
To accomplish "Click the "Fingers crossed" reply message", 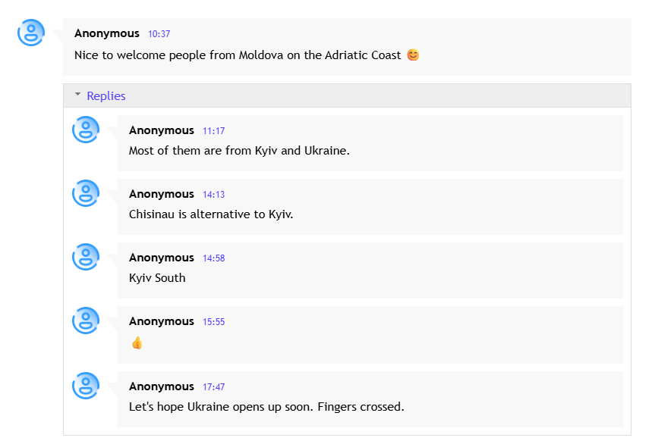I will coord(266,407).
